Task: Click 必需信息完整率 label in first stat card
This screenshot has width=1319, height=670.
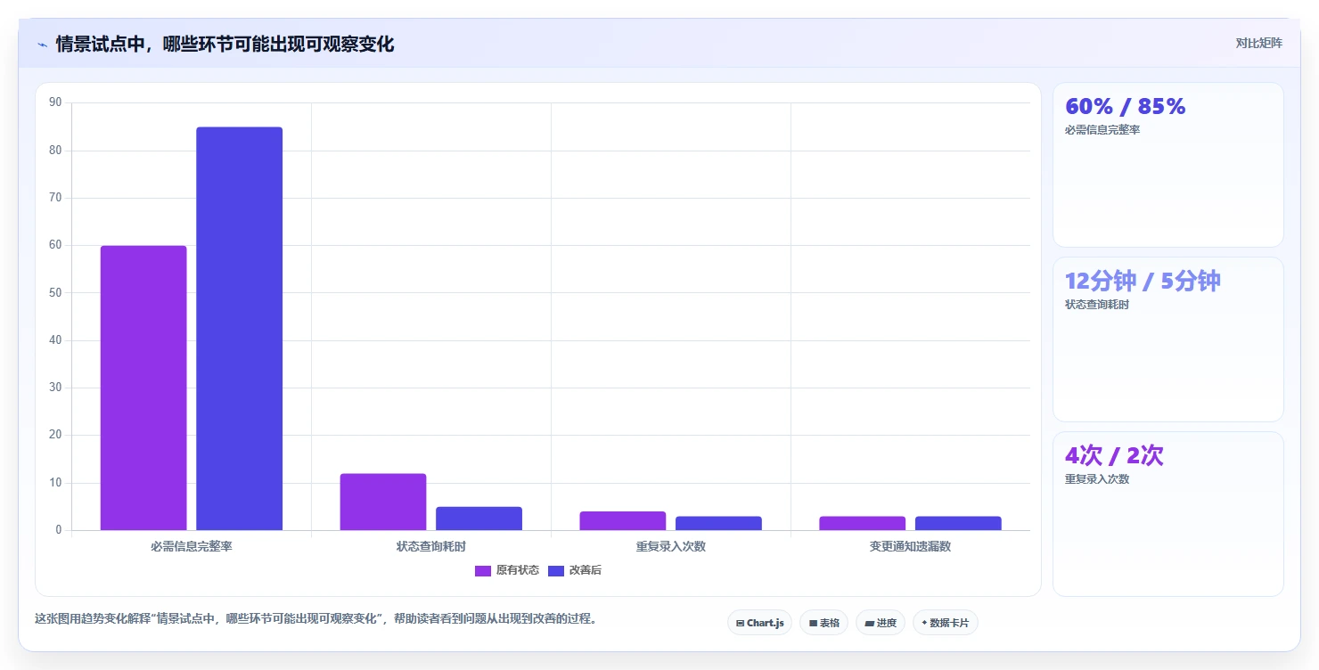Action: (x=1102, y=130)
